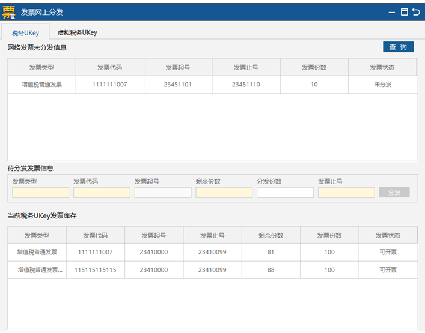The height and width of the screenshot is (333, 425).
Task: Click the 发票份数 cell showing 10
Action: click(x=314, y=85)
